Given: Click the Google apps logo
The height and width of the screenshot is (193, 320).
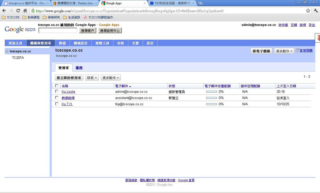Looking at the screenshot, I should (20, 29).
